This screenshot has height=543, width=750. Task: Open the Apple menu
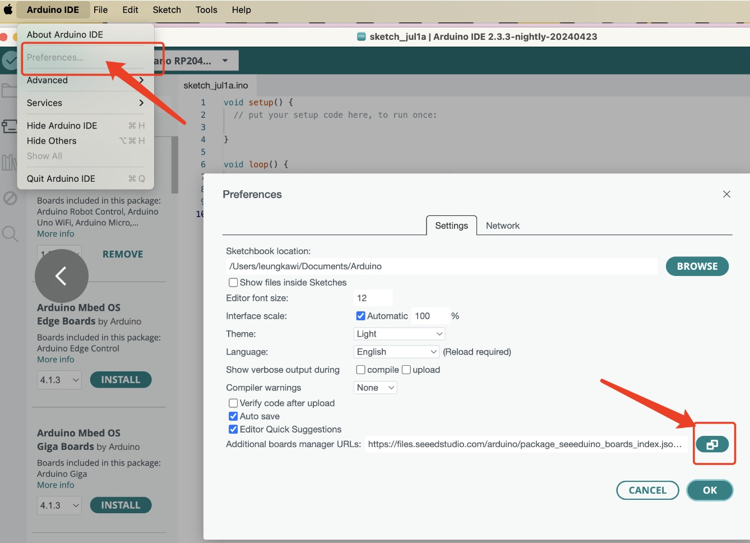(x=8, y=10)
